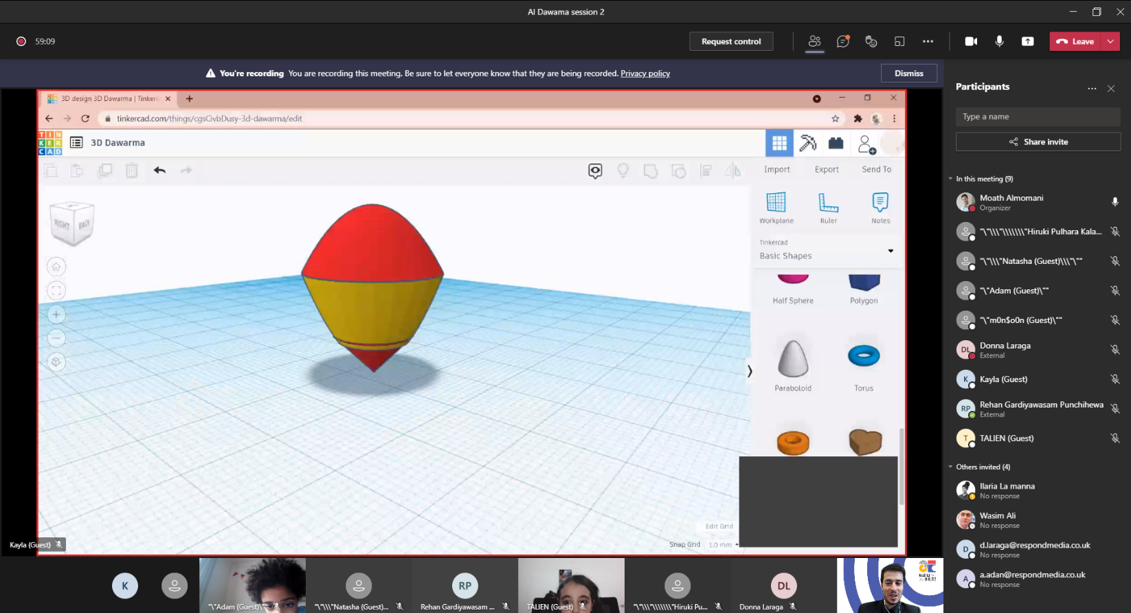Open the Show participants icon in Teams
Viewport: 1131px width, 613px height.
coord(814,41)
